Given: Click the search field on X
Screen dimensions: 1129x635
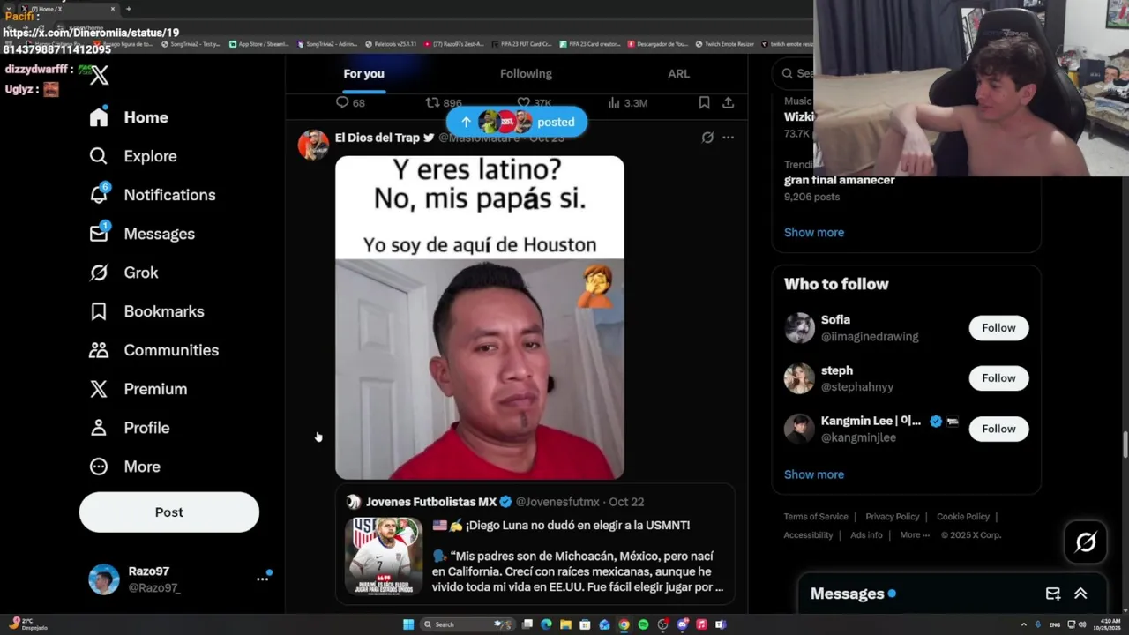Looking at the screenshot, I should pos(792,73).
